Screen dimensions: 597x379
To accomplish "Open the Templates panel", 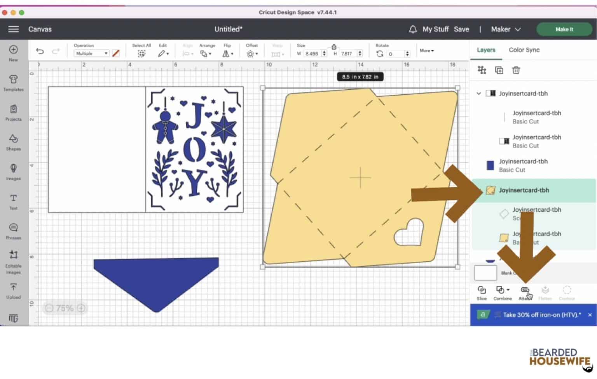I will point(13,82).
